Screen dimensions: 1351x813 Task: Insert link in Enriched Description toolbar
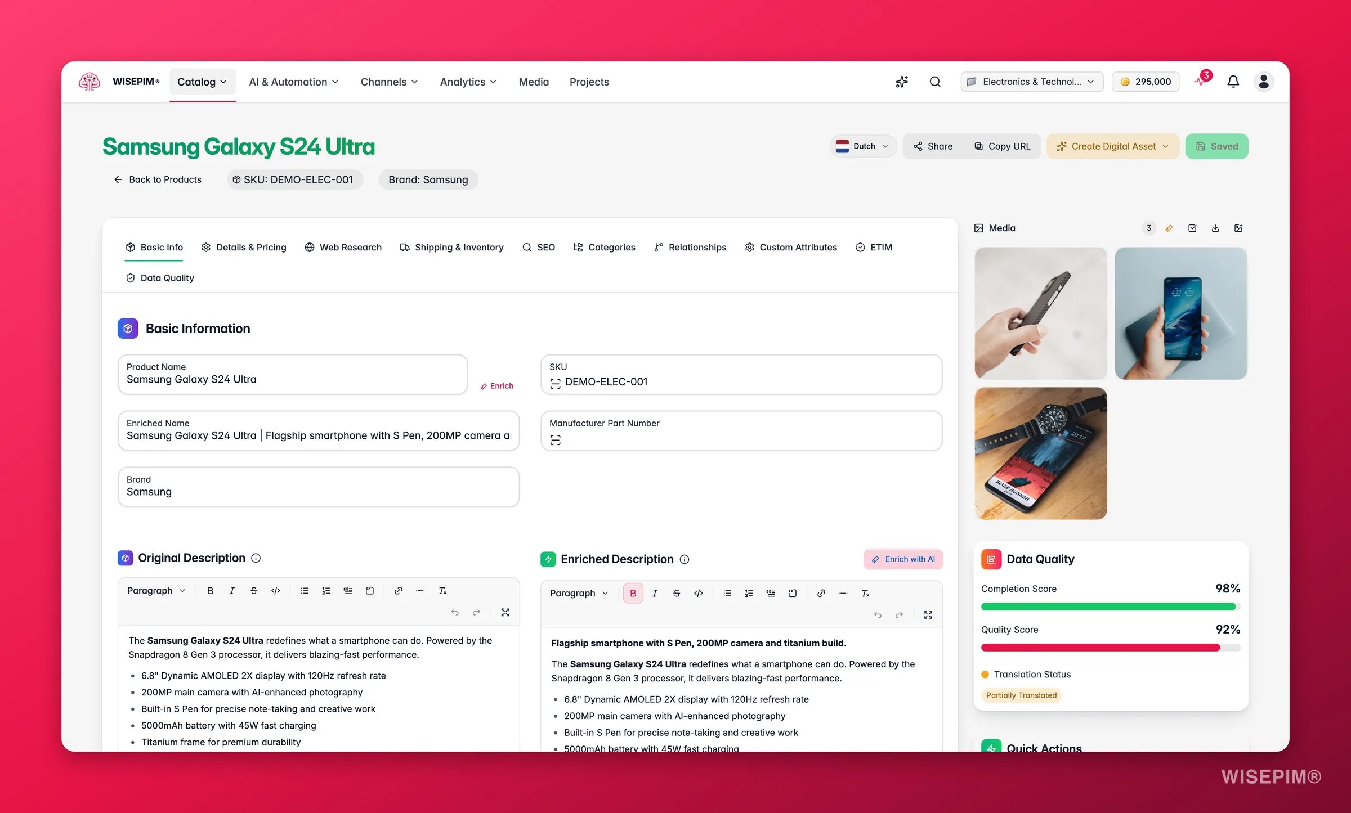tap(821, 593)
